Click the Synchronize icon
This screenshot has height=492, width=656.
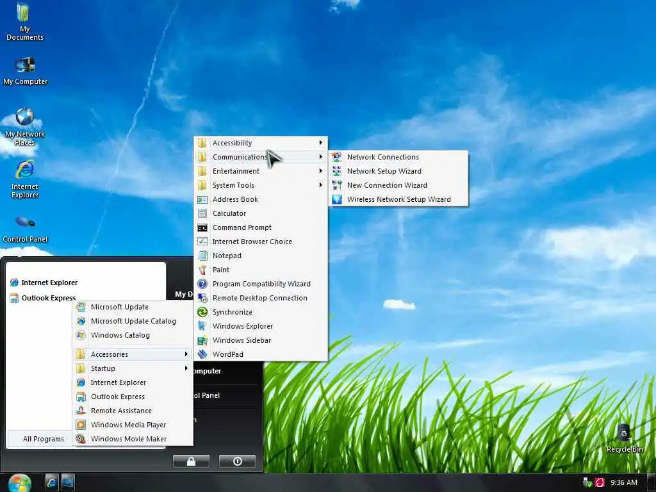coord(202,312)
